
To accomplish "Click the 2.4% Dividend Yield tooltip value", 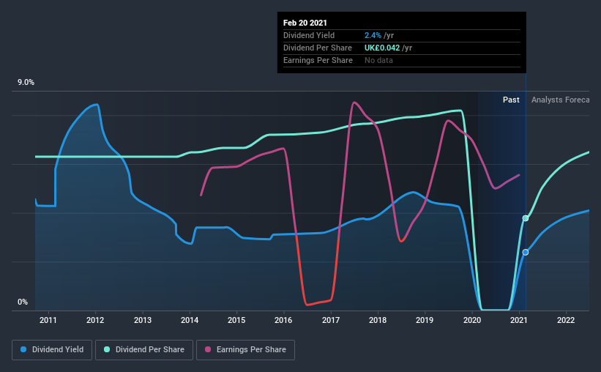I will coord(373,35).
